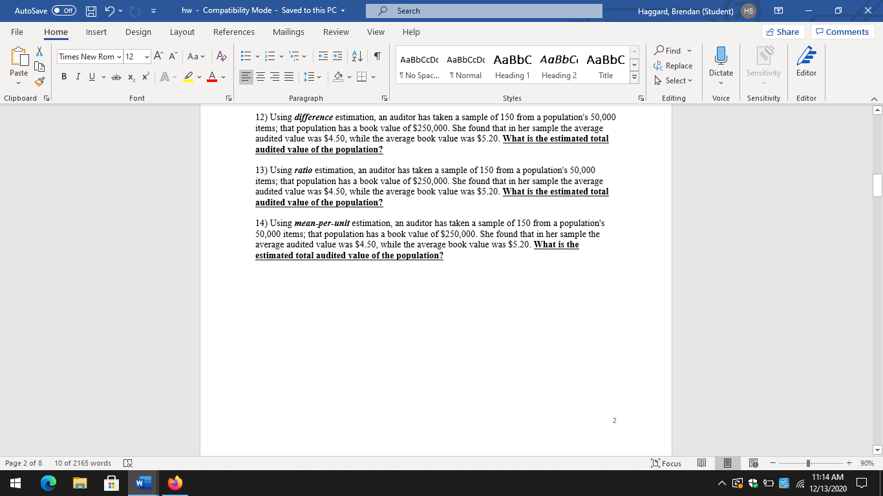The width and height of the screenshot is (883, 496).
Task: Click the Share button
Action: pos(782,32)
